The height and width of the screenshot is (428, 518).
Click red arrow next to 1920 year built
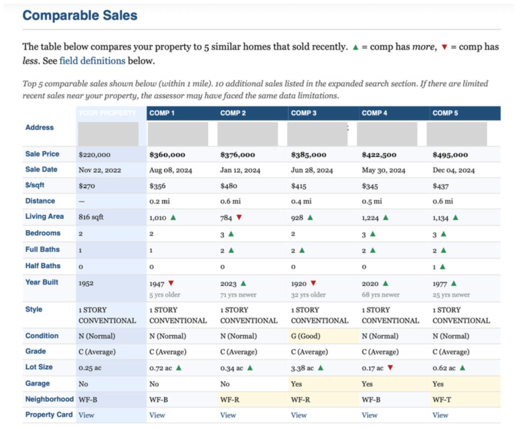[x=313, y=283]
